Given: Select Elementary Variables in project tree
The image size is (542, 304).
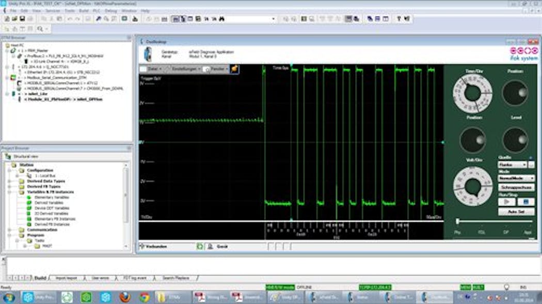Looking at the screenshot, I should click(x=52, y=197).
